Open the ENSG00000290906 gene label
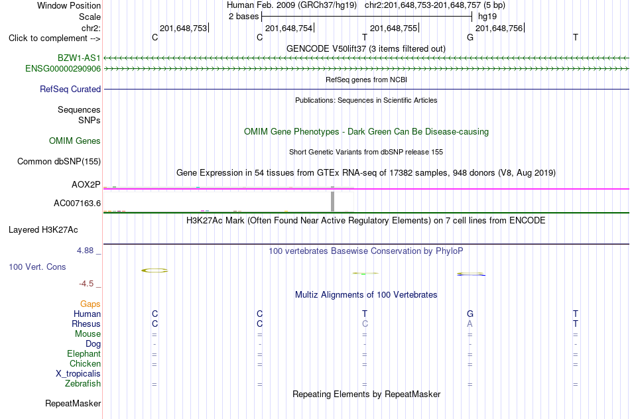This screenshot has height=419, width=630. coord(63,69)
